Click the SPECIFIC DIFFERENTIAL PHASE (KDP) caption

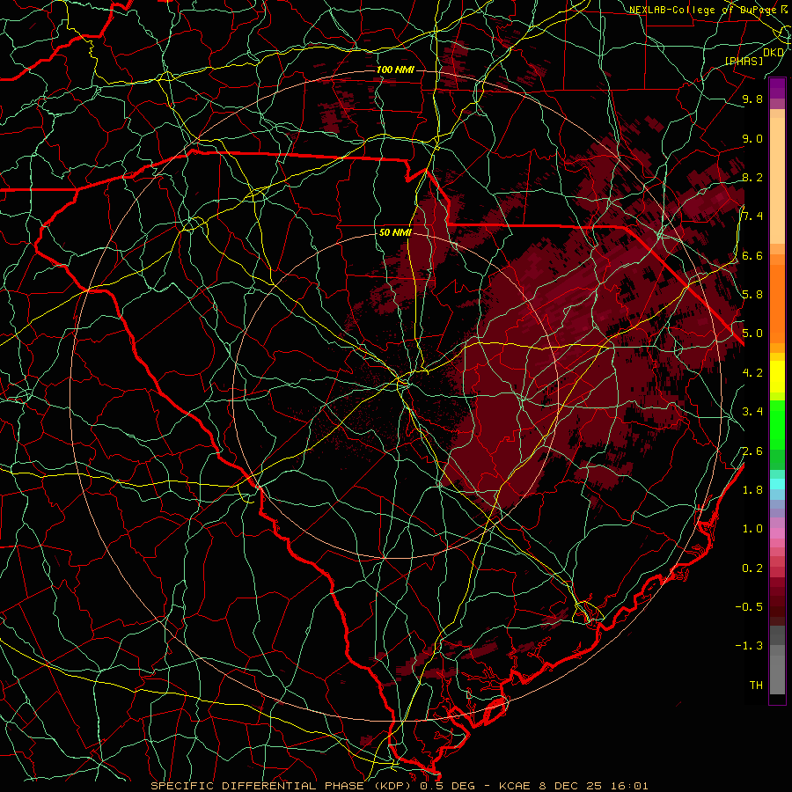[x=282, y=786]
